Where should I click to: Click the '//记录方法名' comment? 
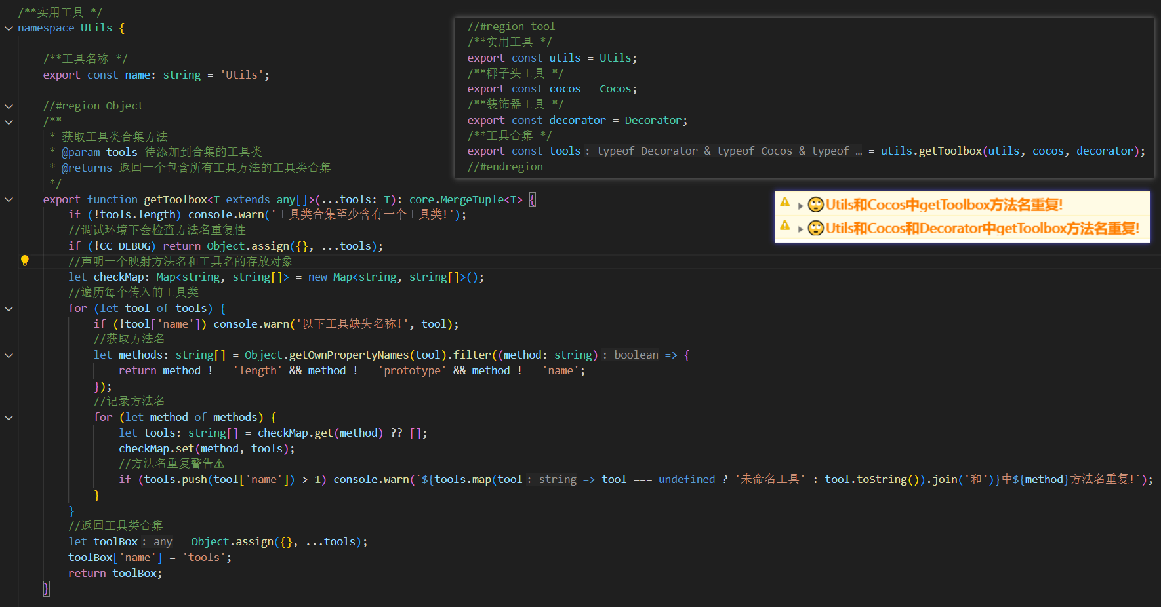point(129,402)
